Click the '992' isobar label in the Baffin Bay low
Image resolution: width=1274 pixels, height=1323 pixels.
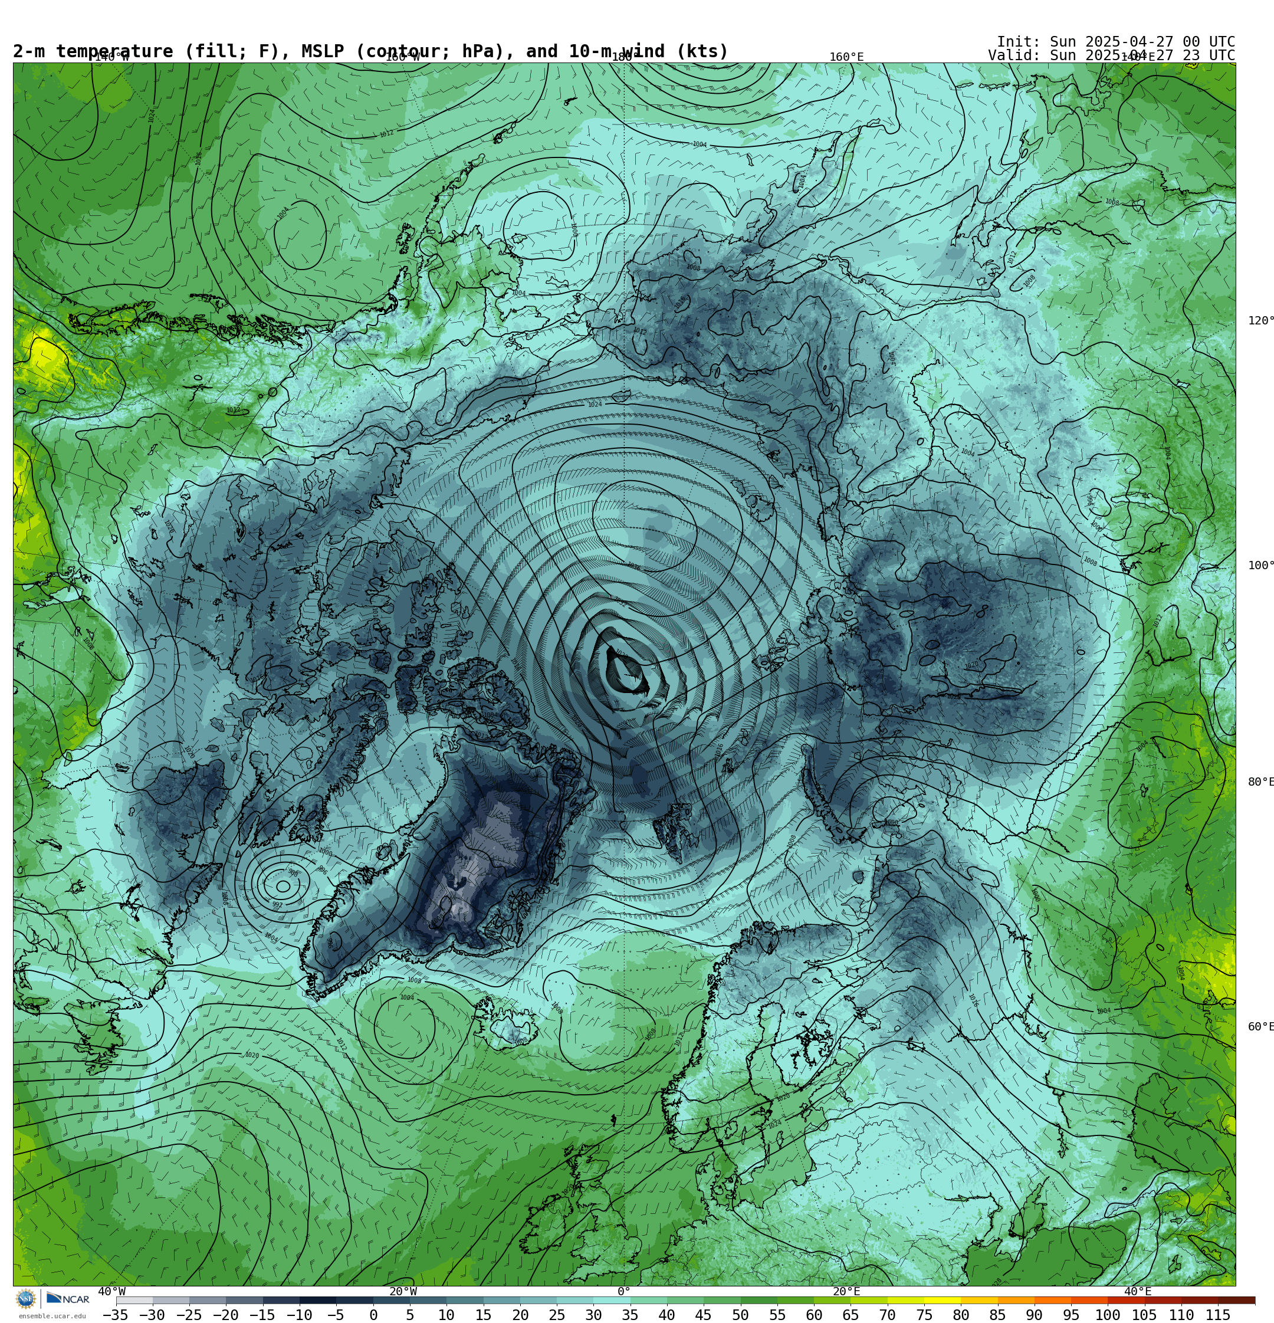pos(277,904)
